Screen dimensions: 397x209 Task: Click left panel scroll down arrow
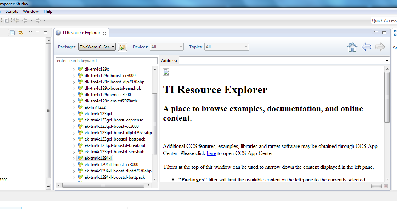49,187
